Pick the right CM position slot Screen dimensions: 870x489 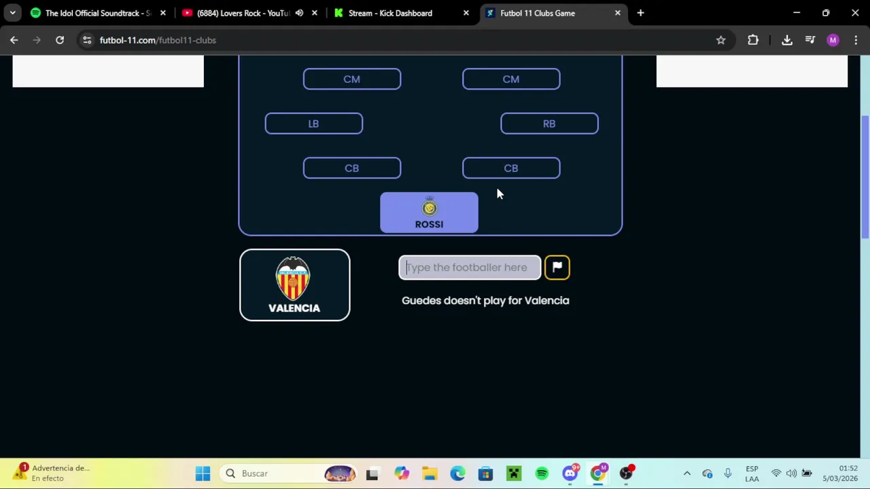tap(511, 79)
